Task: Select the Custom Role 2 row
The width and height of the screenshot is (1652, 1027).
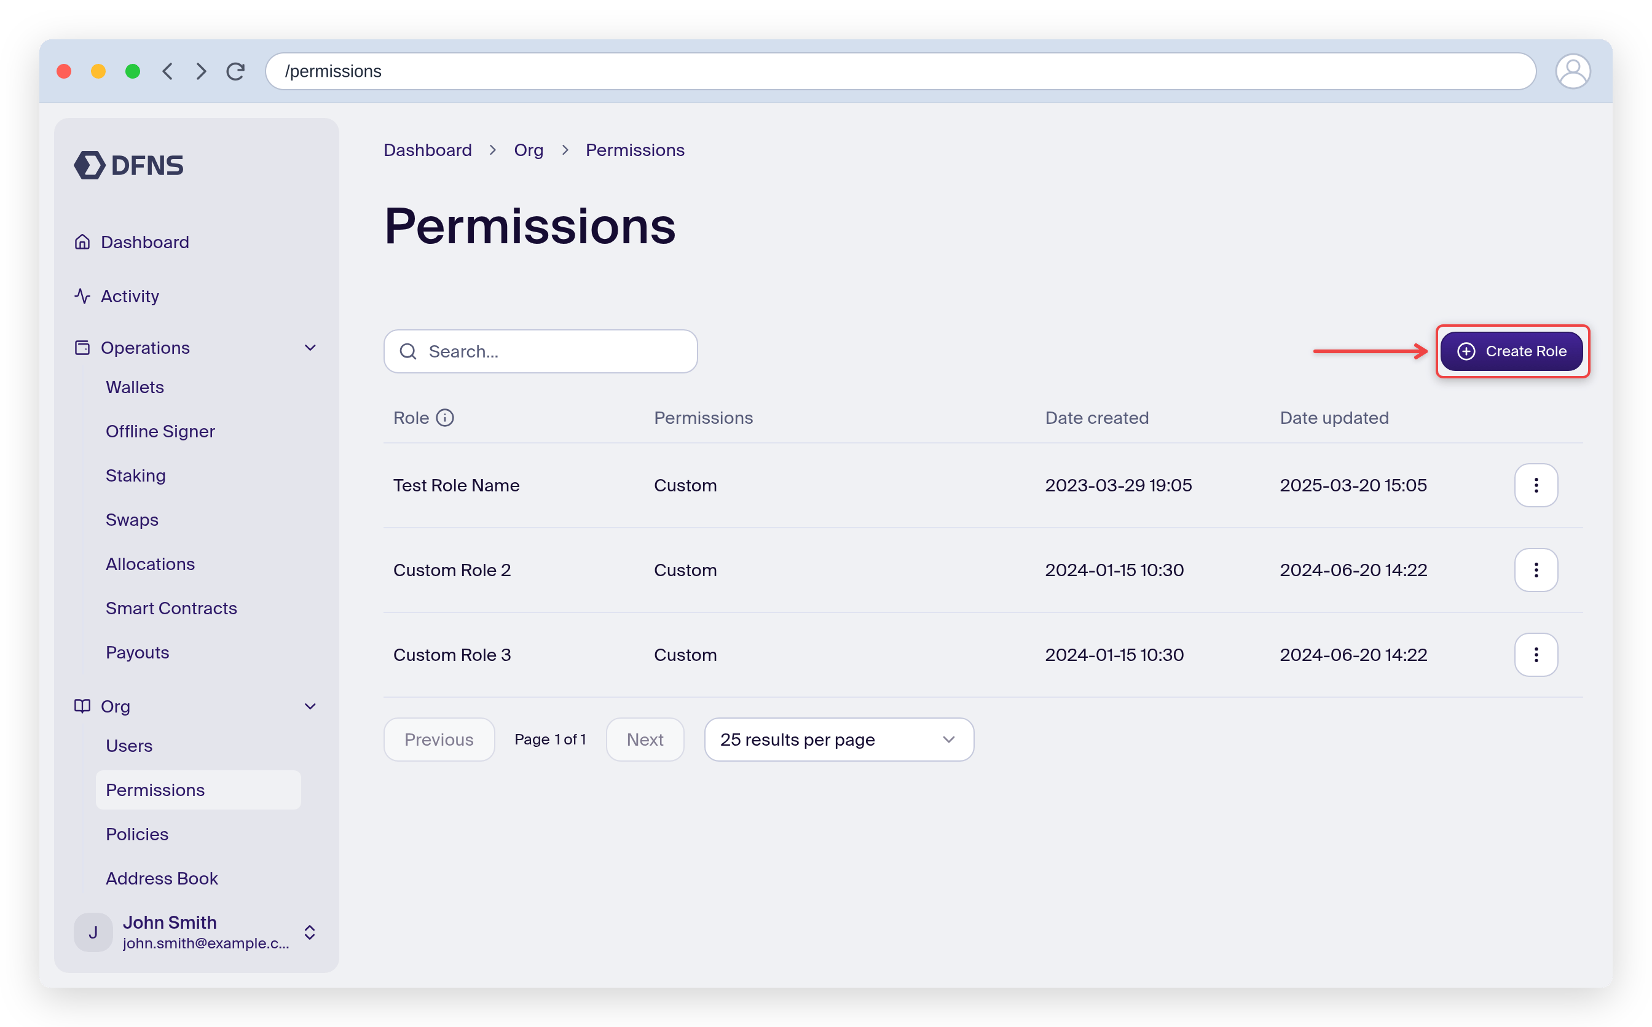Action: click(983, 570)
